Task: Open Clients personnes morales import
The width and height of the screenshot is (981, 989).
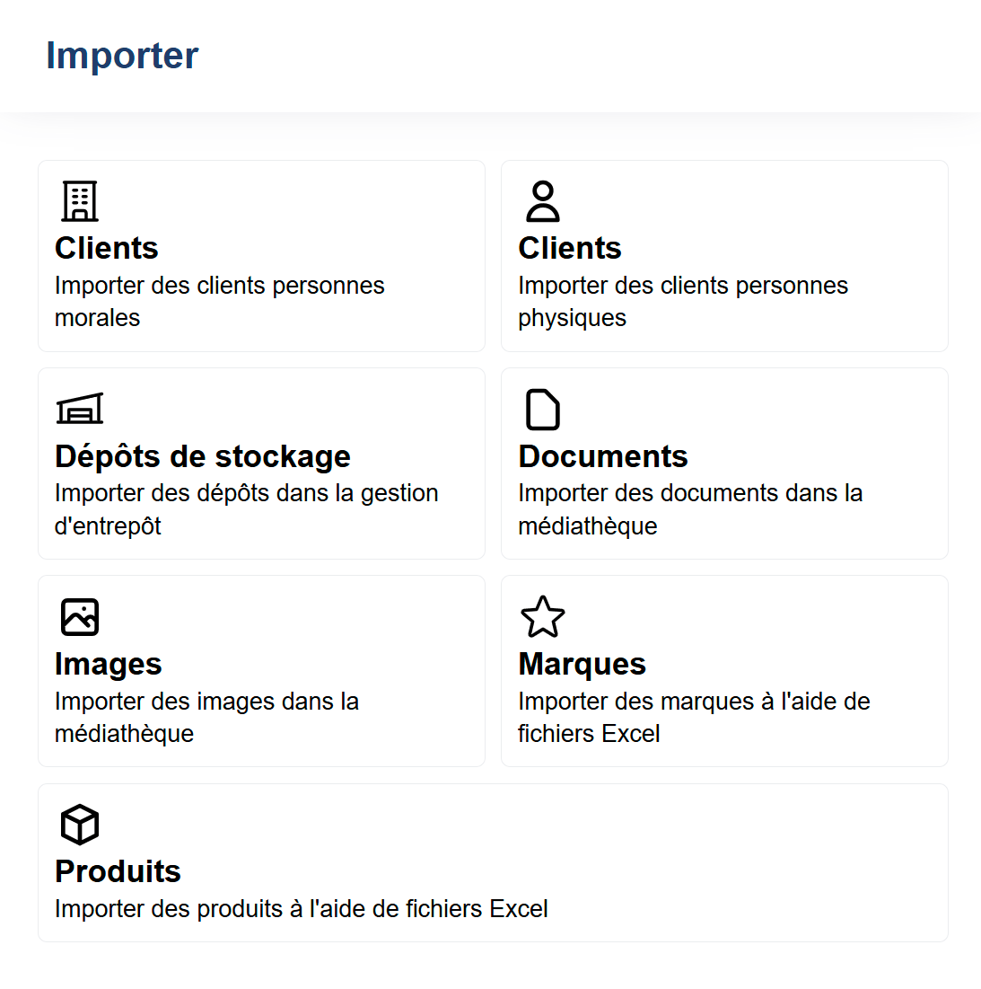Action: point(107,248)
